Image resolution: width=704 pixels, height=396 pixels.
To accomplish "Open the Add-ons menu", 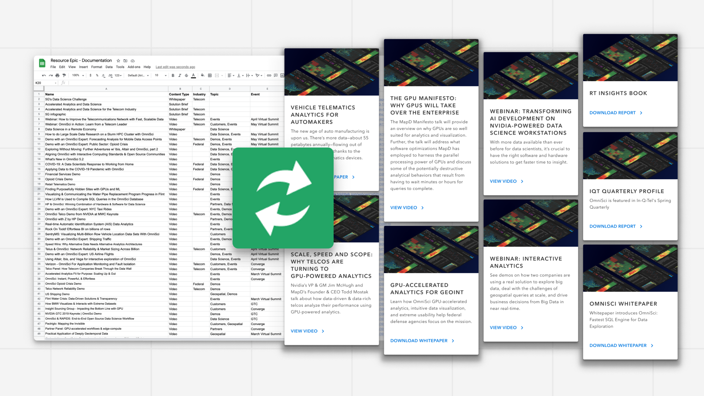I will click(x=134, y=67).
